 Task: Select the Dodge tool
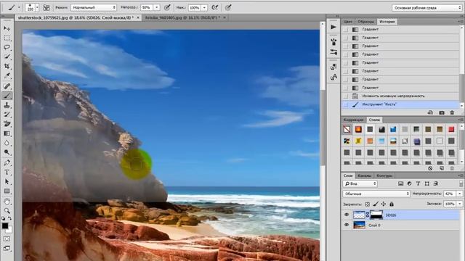[7, 152]
